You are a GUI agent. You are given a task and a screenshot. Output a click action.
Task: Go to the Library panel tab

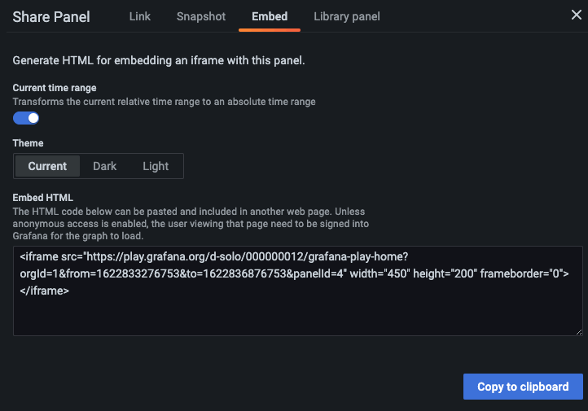click(x=347, y=16)
